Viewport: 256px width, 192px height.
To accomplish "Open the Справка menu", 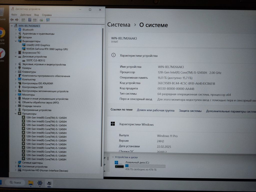I will [x=47, y=15].
